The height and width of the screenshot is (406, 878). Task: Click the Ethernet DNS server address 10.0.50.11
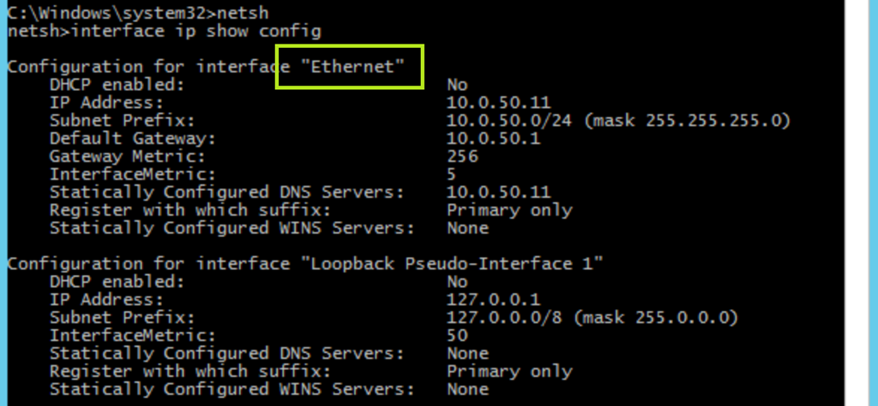click(499, 192)
